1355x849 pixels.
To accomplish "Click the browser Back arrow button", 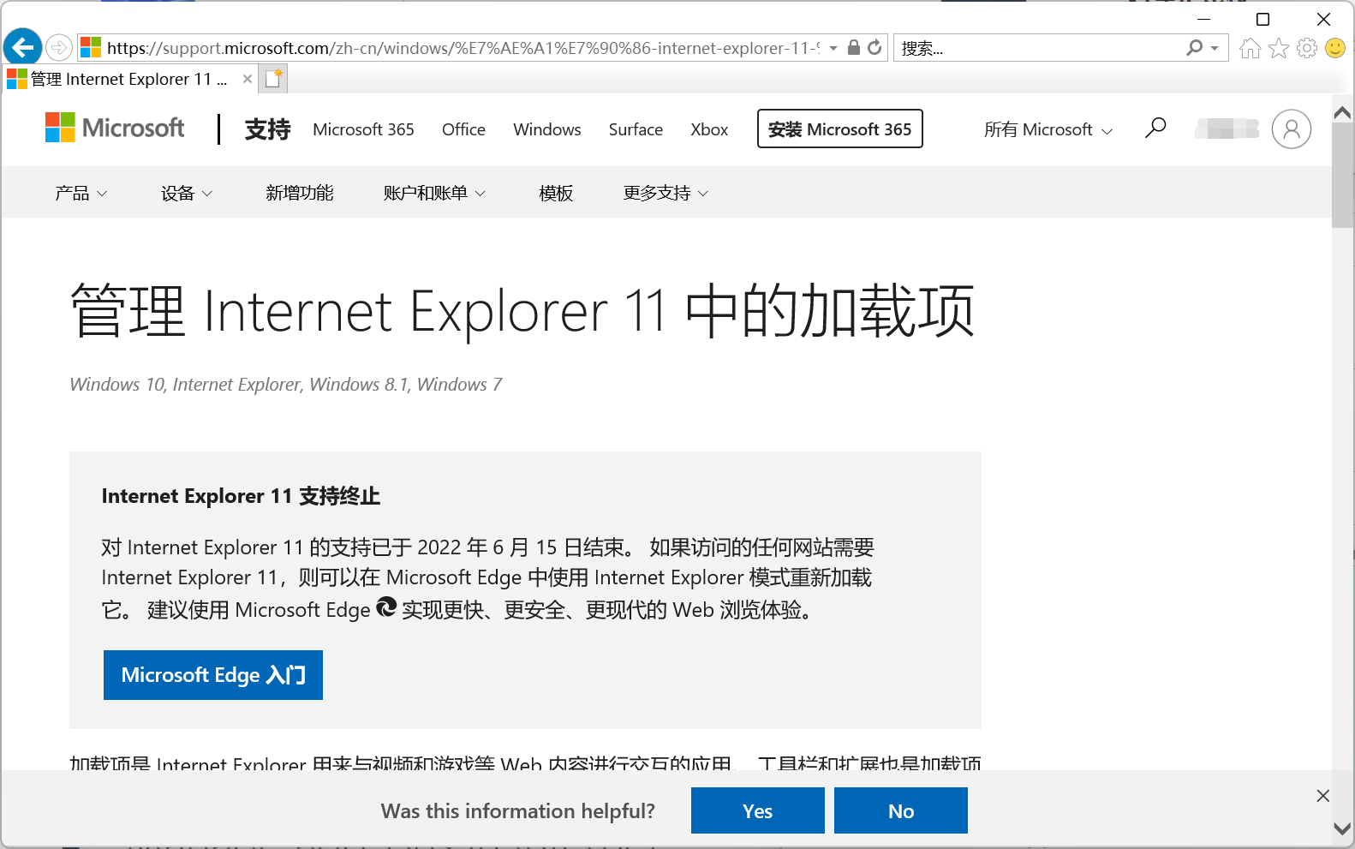I will pyautogui.click(x=22, y=47).
